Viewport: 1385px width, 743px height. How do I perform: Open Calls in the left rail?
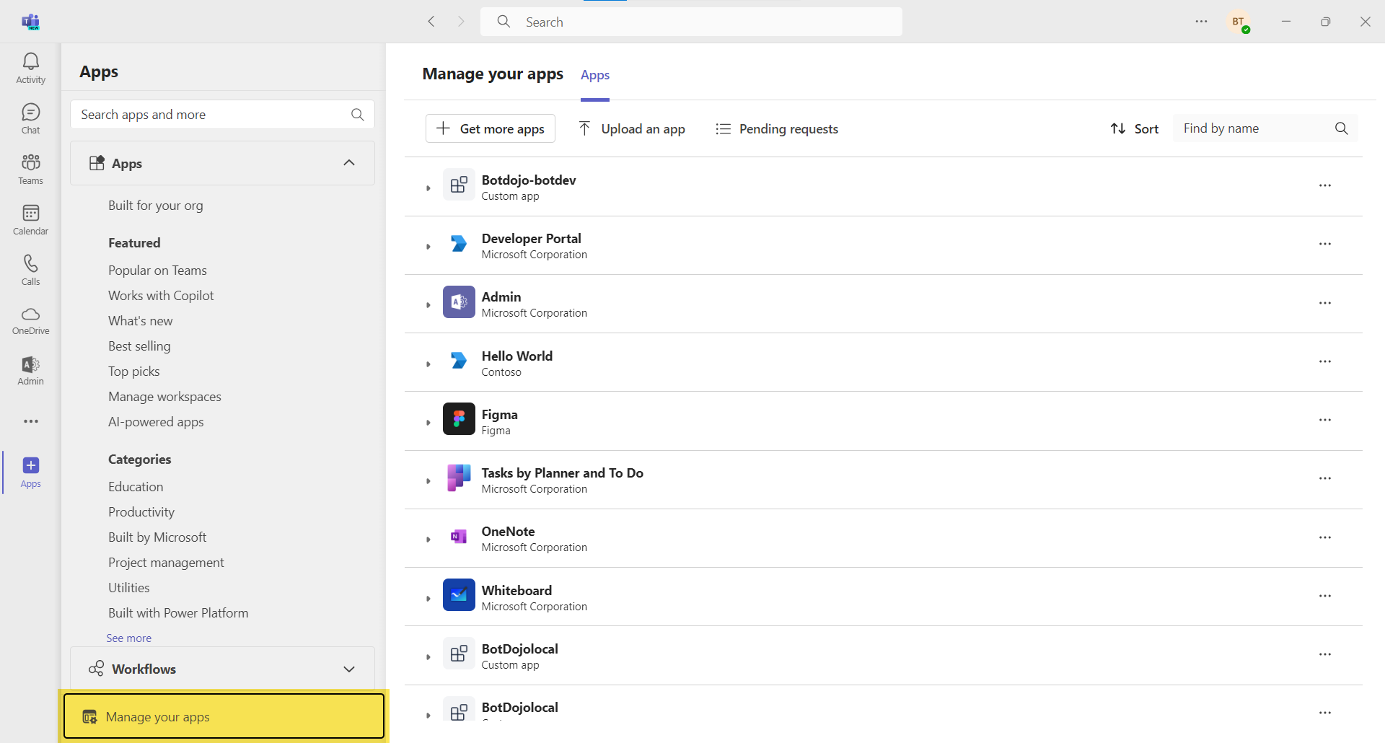click(x=30, y=271)
